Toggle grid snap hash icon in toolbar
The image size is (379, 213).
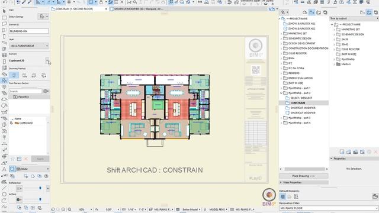pos(69,2)
